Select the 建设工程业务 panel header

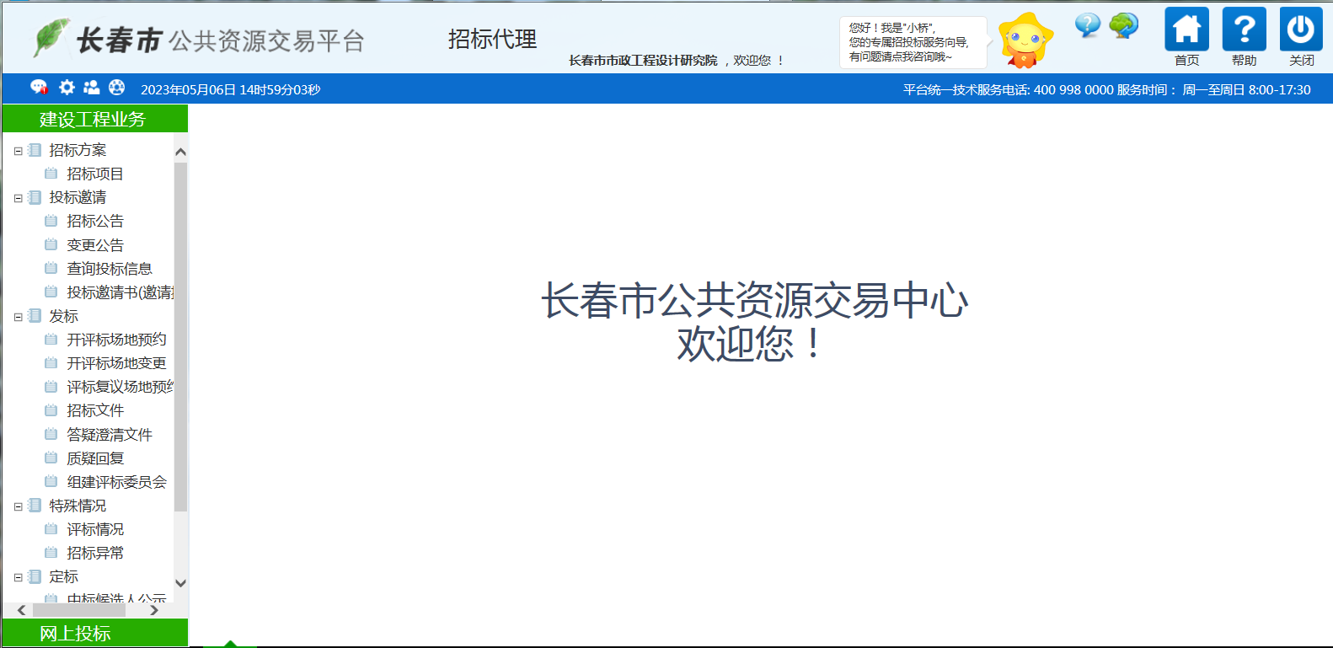click(x=94, y=119)
